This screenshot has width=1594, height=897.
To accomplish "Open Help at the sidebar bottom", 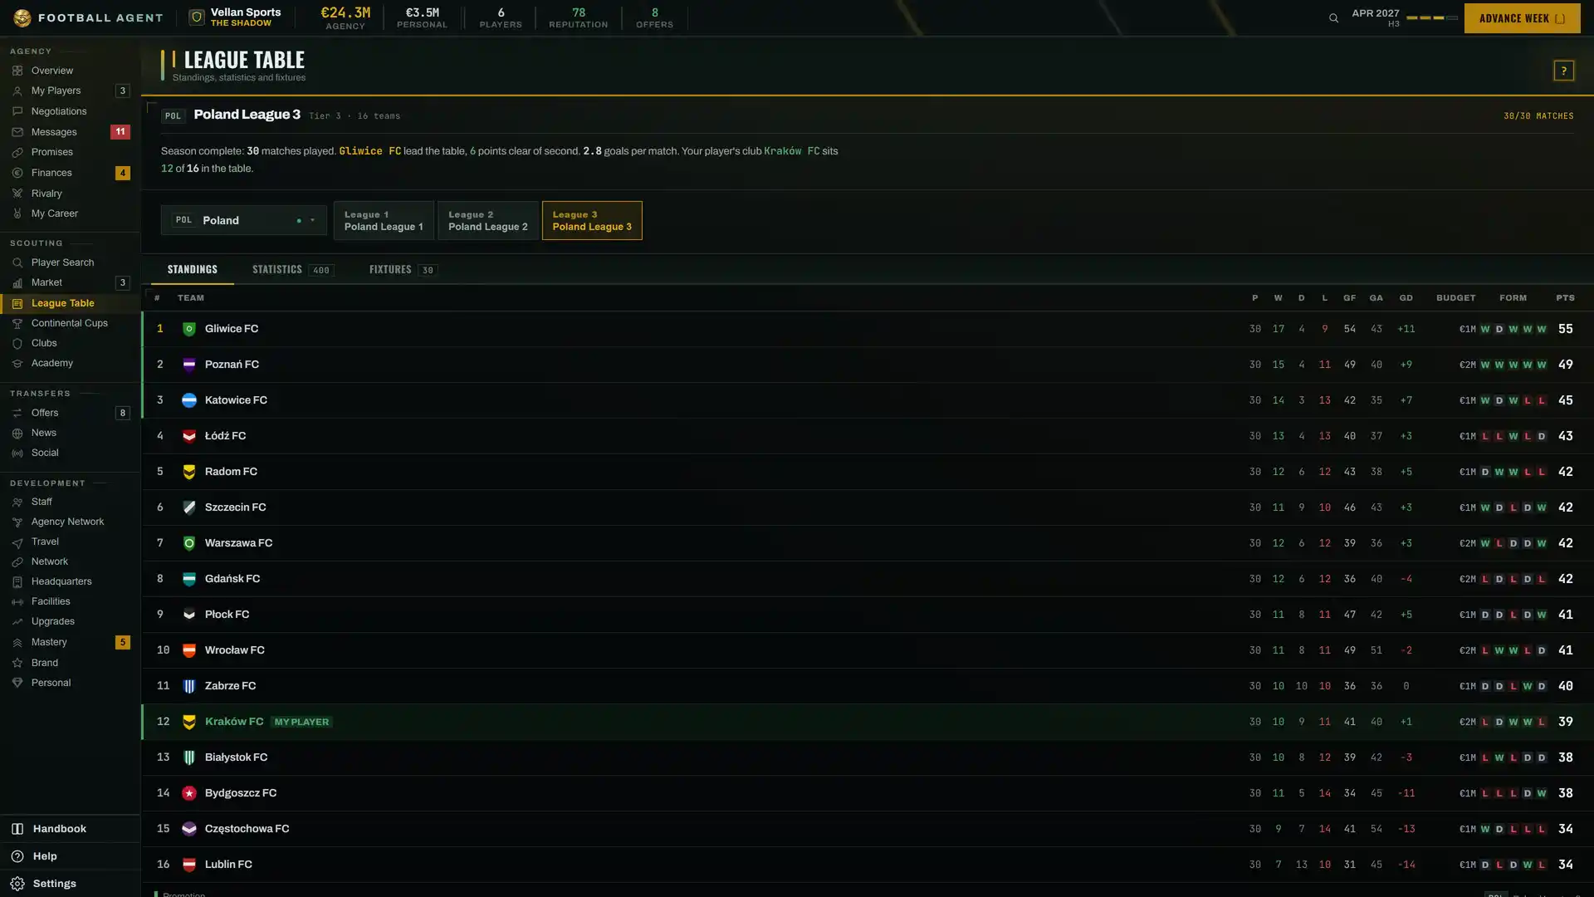I will pos(70,856).
